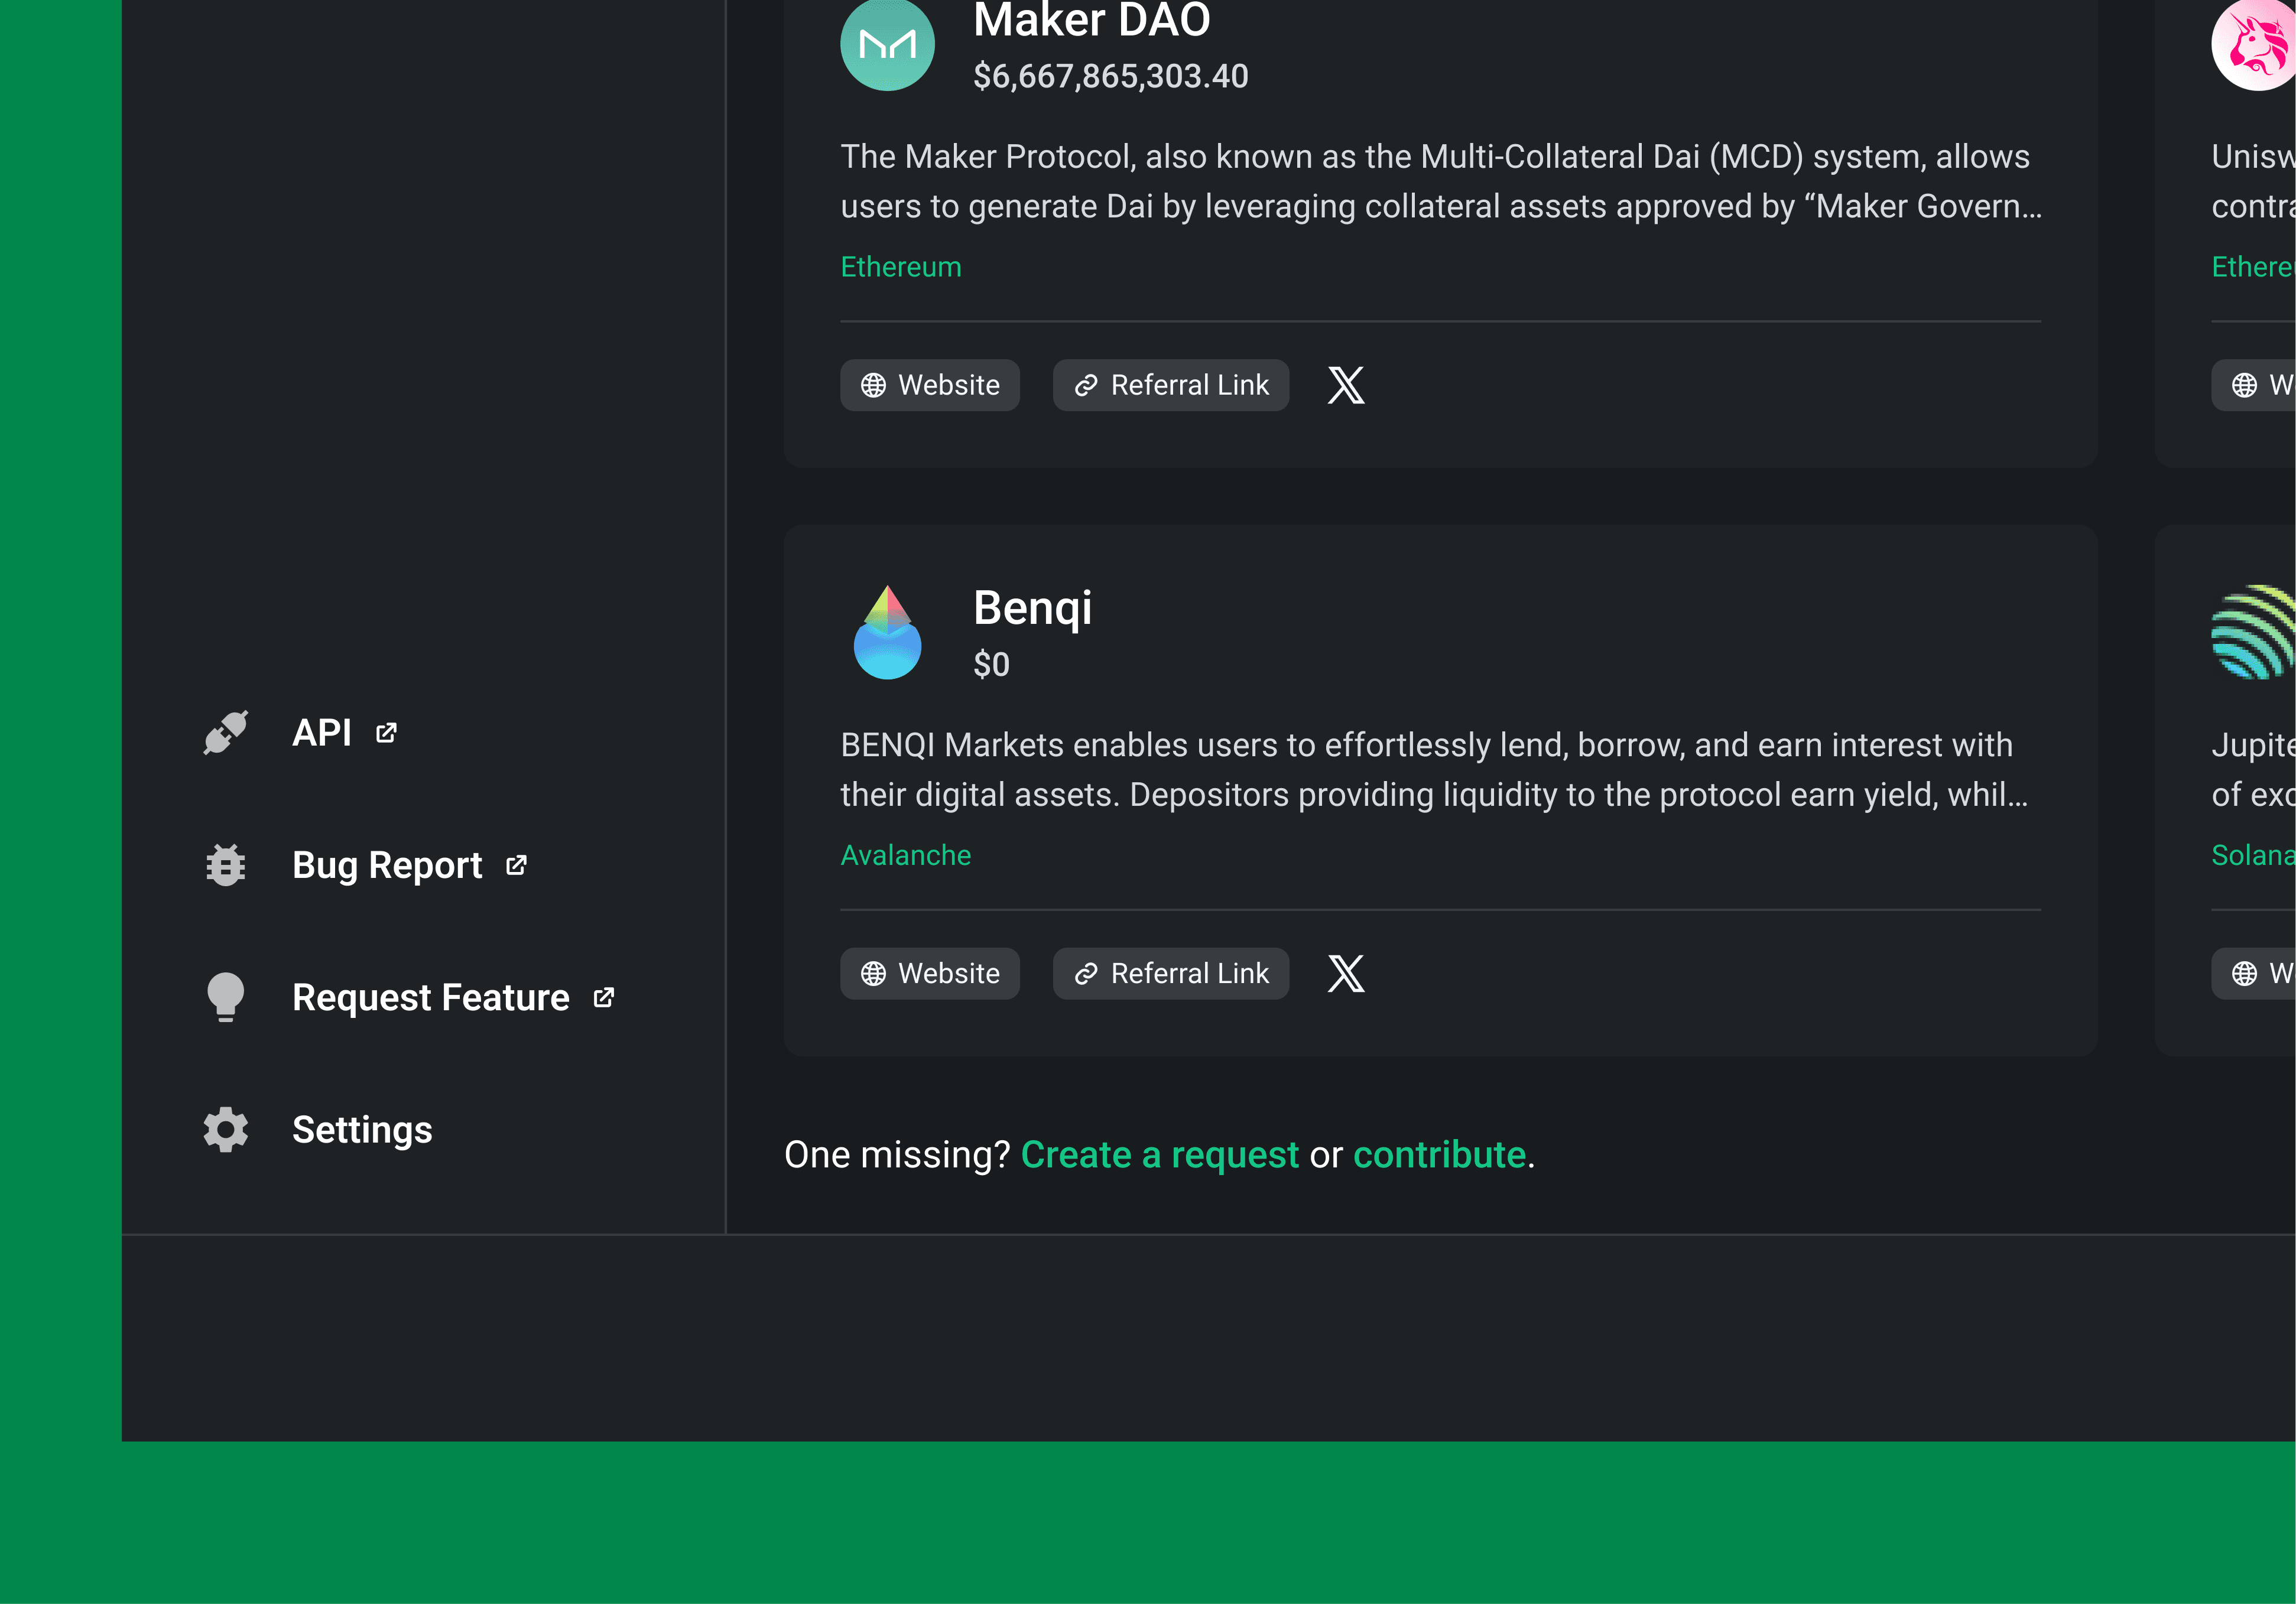Image resolution: width=2296 pixels, height=1604 pixels.
Task: Follow the 'contribute' link
Action: [1440, 1155]
